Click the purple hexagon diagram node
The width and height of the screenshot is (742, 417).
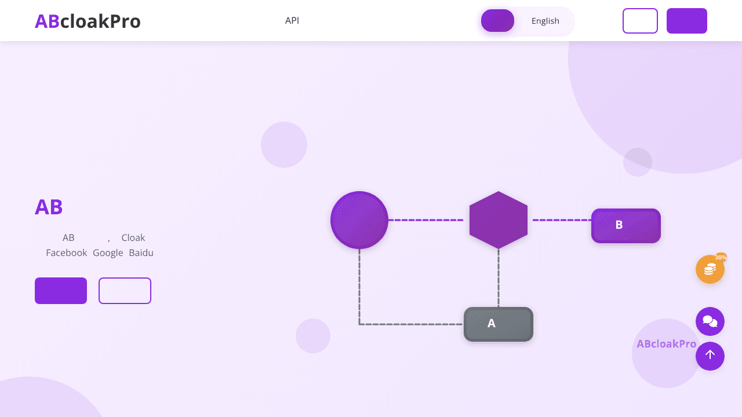pos(499,220)
